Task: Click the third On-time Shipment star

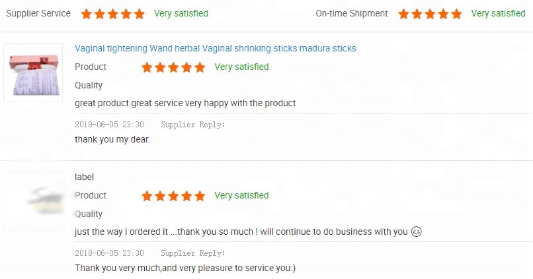Action: pyautogui.click(x=430, y=14)
